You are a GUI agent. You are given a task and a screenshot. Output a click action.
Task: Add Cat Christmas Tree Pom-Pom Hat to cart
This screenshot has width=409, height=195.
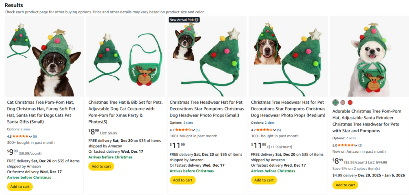coord(20,187)
